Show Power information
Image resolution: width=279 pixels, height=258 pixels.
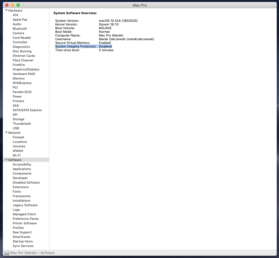pyautogui.click(x=17, y=97)
